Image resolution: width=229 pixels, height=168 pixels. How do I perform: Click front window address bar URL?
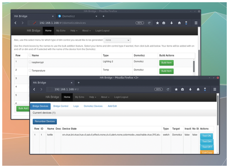click(66, 89)
